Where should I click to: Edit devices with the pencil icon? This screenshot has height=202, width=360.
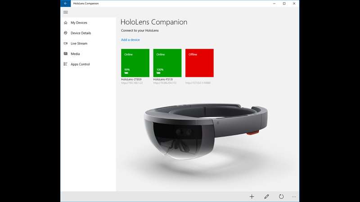click(266, 197)
